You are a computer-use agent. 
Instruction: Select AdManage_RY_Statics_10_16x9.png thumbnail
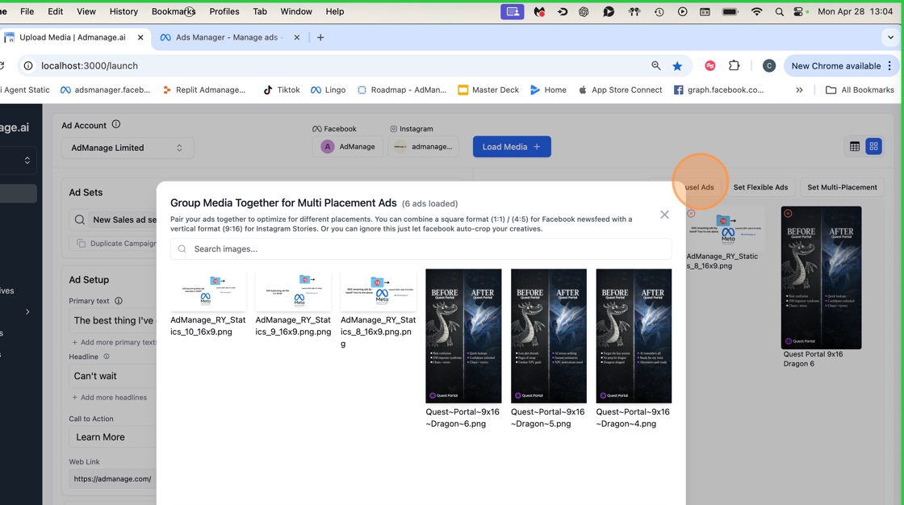[x=208, y=290]
